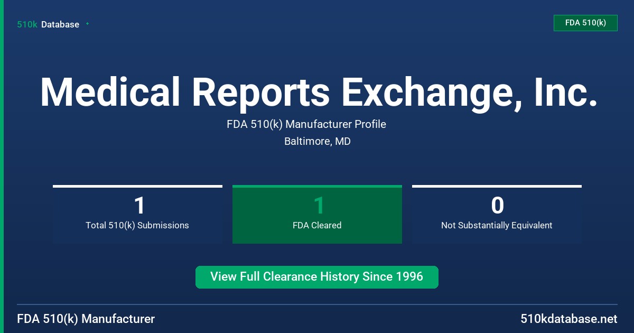Screen dimensions: 634x333
Task: Click the FDA 510(k) Manufacturer Profile subtitle
Action: 306,124
